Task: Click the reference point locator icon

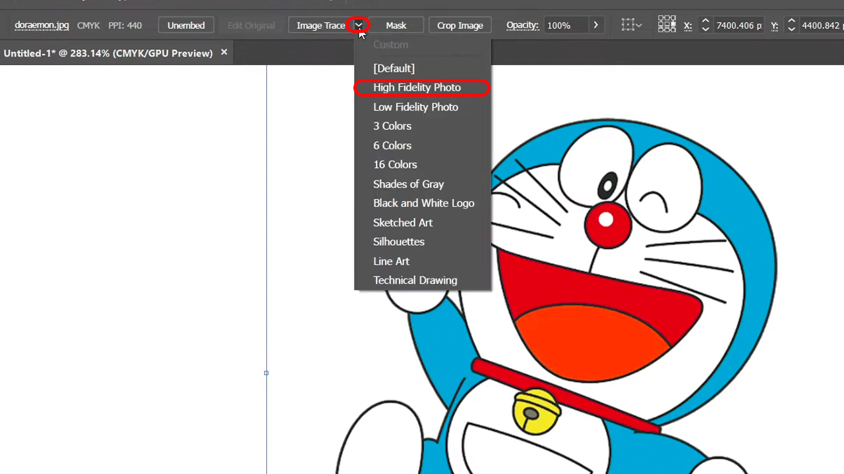Action: 667,25
